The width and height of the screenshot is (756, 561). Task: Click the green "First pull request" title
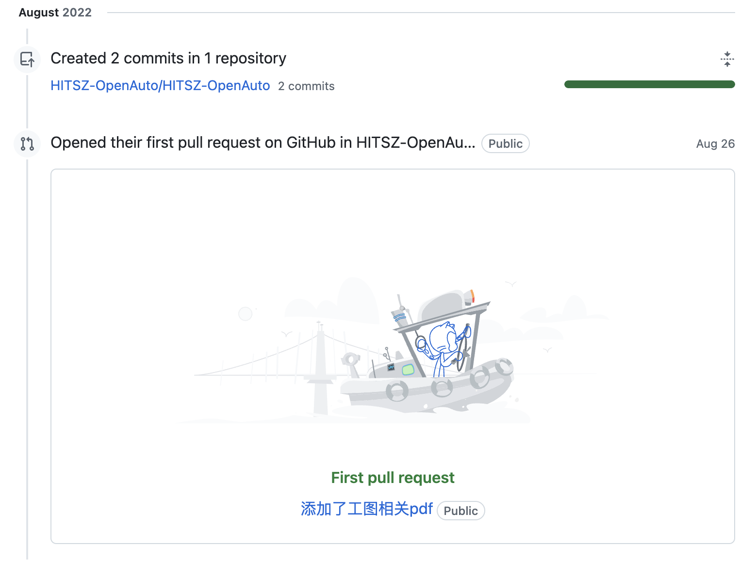(x=393, y=478)
